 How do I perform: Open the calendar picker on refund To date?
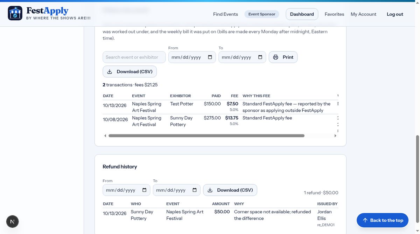click(195, 190)
